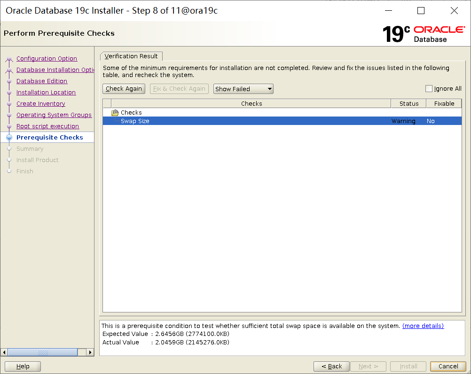Image resolution: width=471 pixels, height=374 pixels.
Task: Maximize the Oracle installer window
Action: coord(421,10)
